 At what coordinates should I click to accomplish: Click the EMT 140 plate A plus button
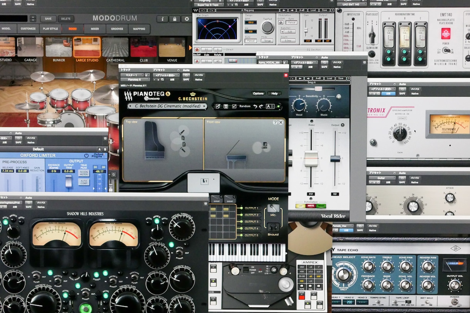coord(388,51)
